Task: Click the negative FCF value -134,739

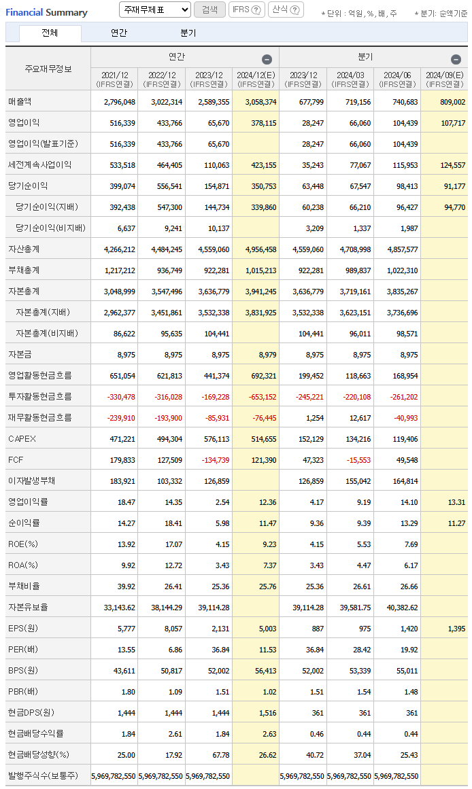Action: 216,460
